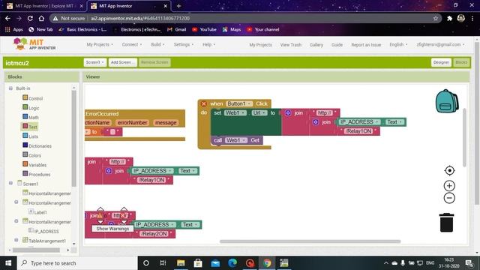This screenshot has height=270, width=480.
Task: Click the Windows taskbar search box
Action: click(77, 263)
